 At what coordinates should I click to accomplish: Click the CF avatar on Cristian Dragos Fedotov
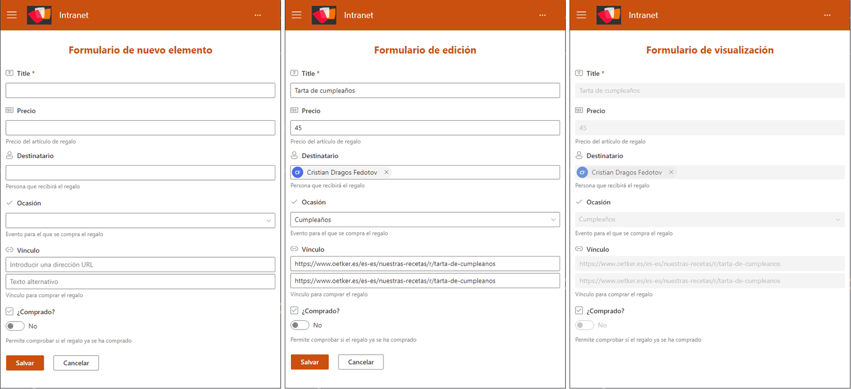298,172
